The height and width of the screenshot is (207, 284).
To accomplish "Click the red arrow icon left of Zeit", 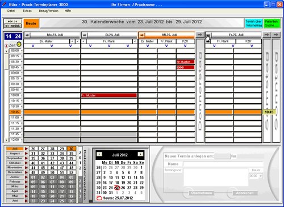I will (6, 45).
